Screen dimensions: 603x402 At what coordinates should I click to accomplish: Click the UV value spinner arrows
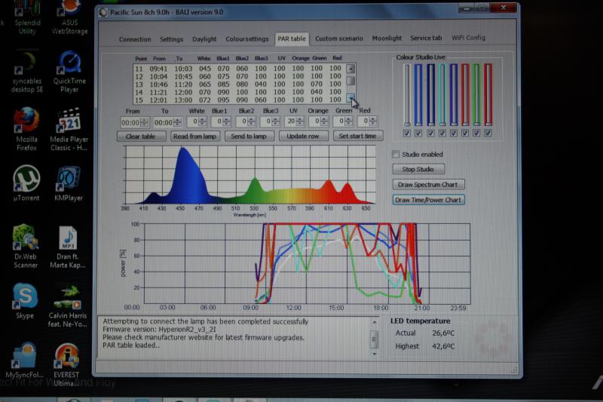click(299, 121)
